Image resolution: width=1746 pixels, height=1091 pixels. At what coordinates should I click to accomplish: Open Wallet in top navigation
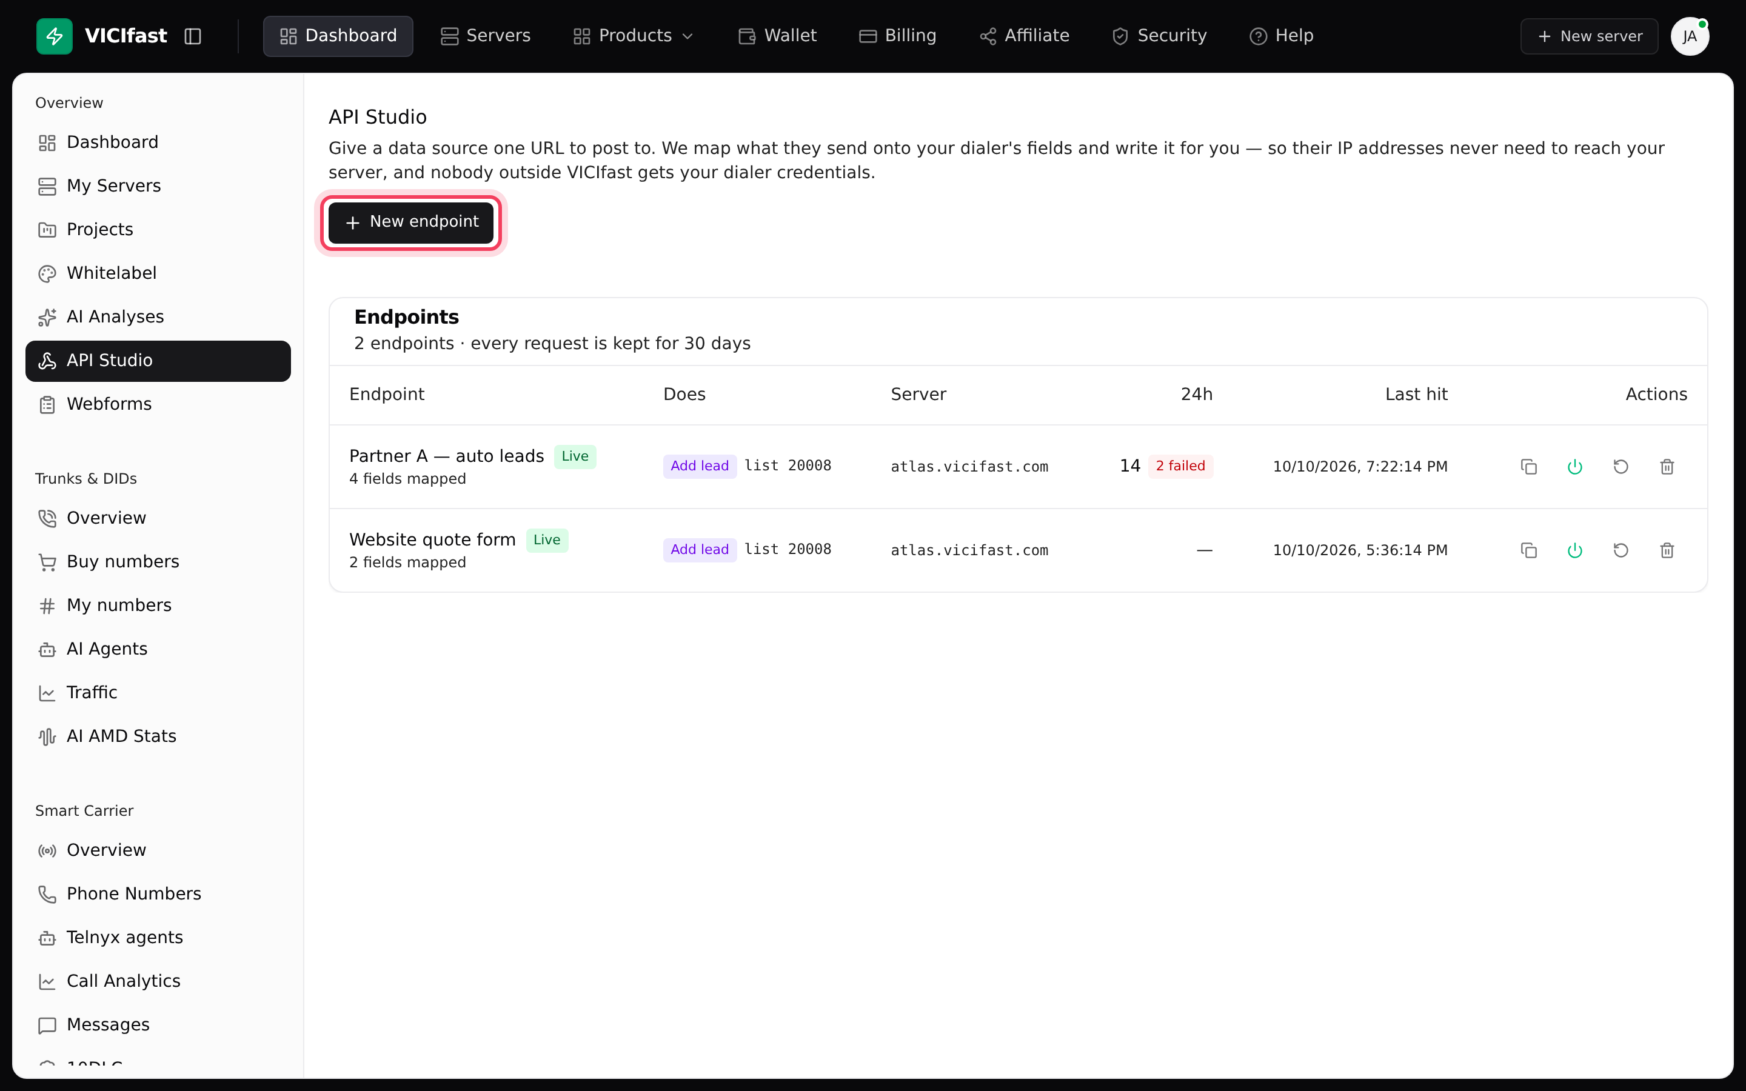click(778, 36)
